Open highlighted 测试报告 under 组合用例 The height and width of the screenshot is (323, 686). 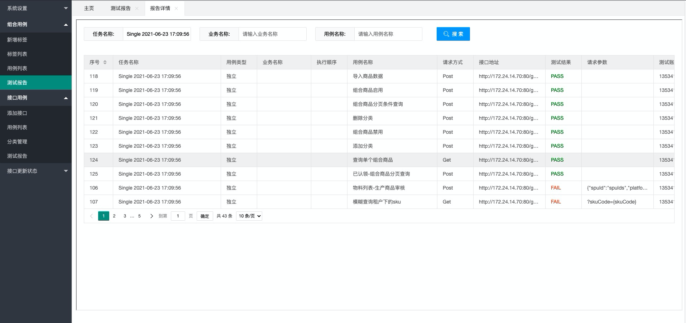[x=36, y=83]
